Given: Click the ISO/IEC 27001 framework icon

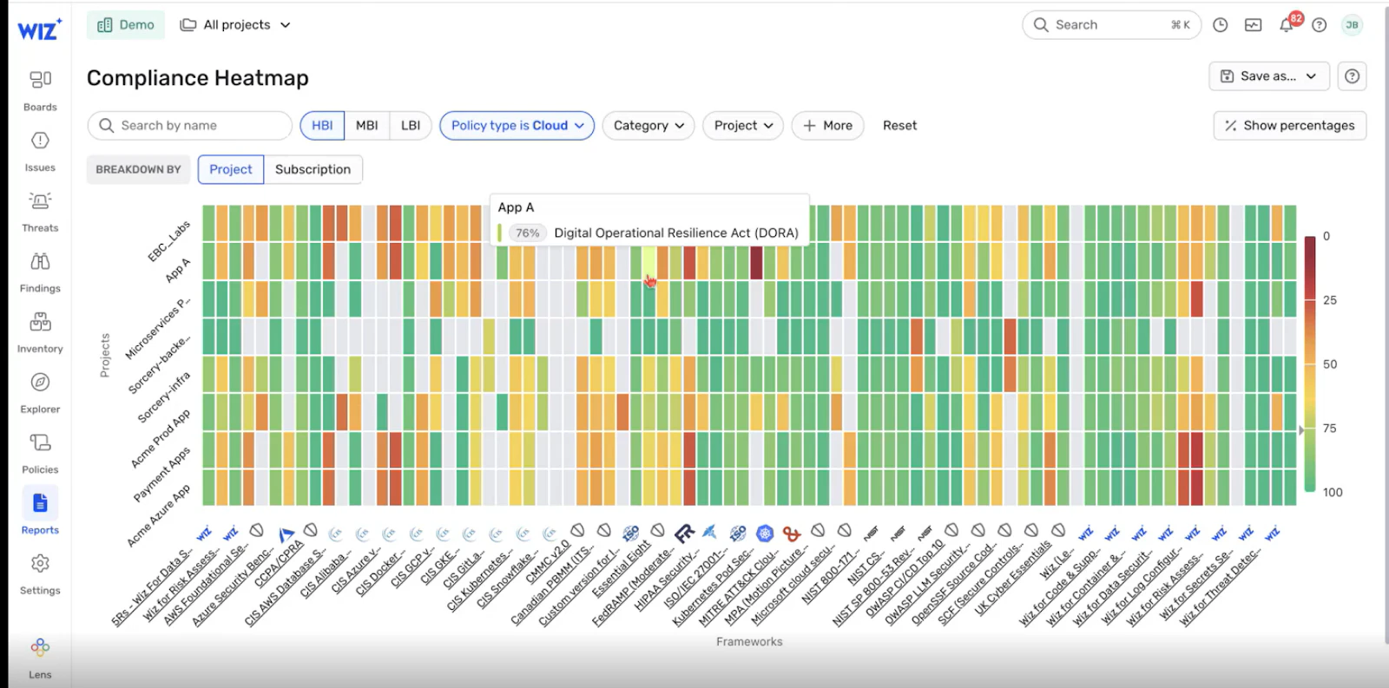Looking at the screenshot, I should point(738,533).
